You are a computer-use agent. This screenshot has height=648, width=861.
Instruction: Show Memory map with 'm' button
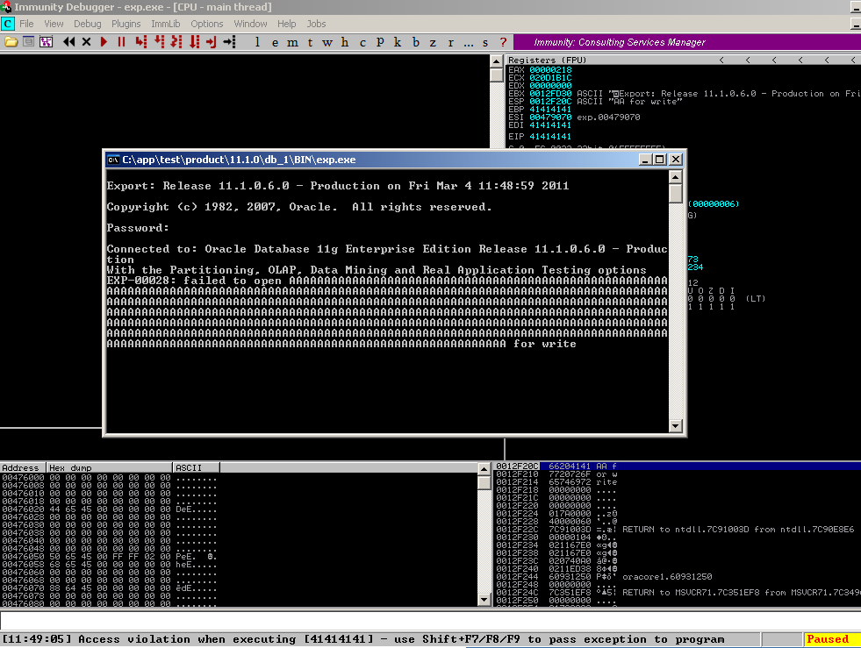[292, 42]
